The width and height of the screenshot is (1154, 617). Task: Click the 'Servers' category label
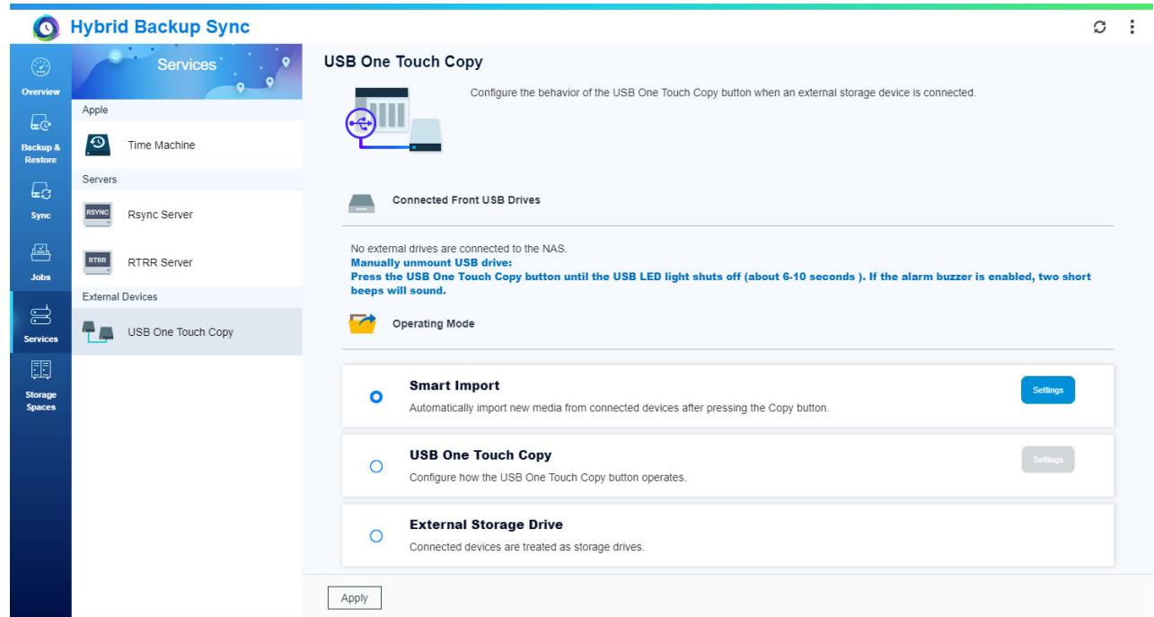pos(100,179)
